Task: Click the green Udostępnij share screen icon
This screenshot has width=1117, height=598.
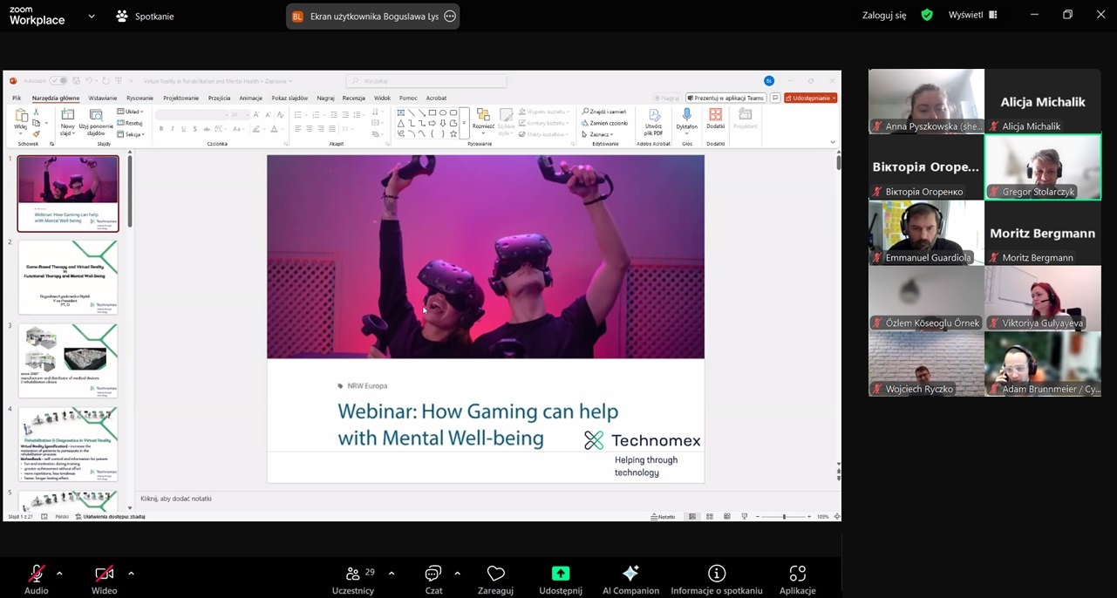Action: [561, 574]
